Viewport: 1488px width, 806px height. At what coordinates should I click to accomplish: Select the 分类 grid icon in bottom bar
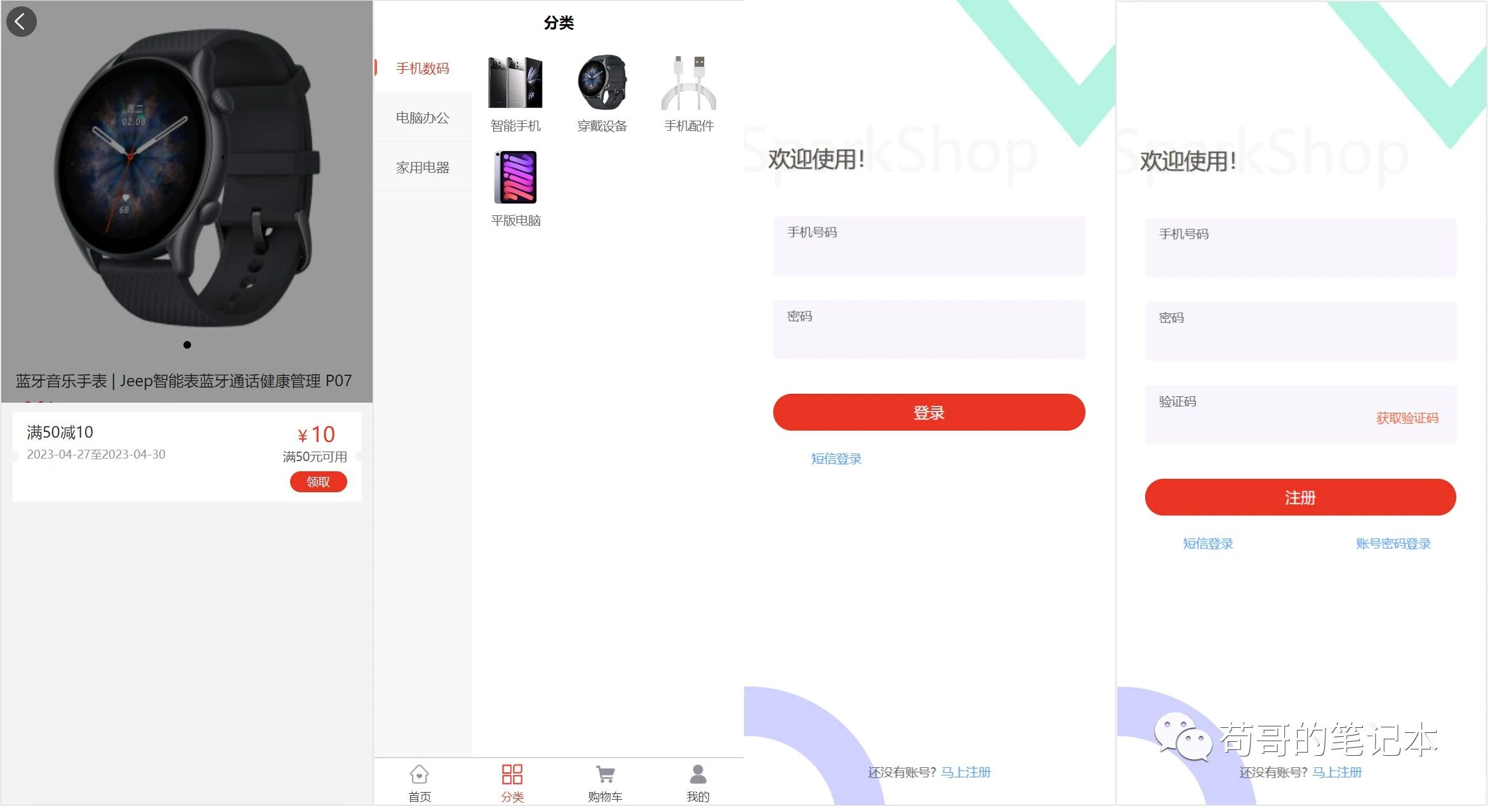tap(512, 774)
